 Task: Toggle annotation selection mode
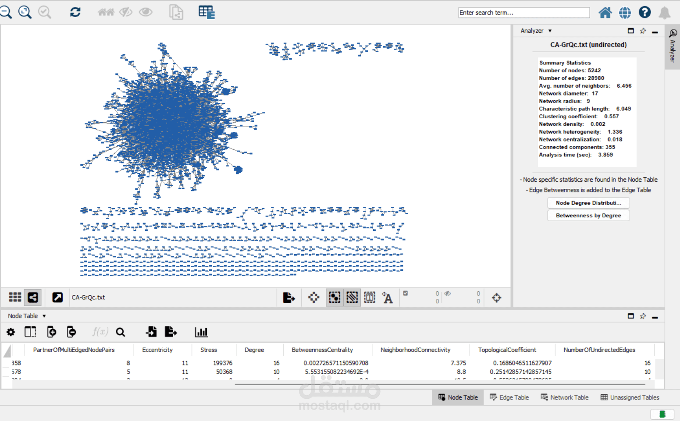click(370, 298)
